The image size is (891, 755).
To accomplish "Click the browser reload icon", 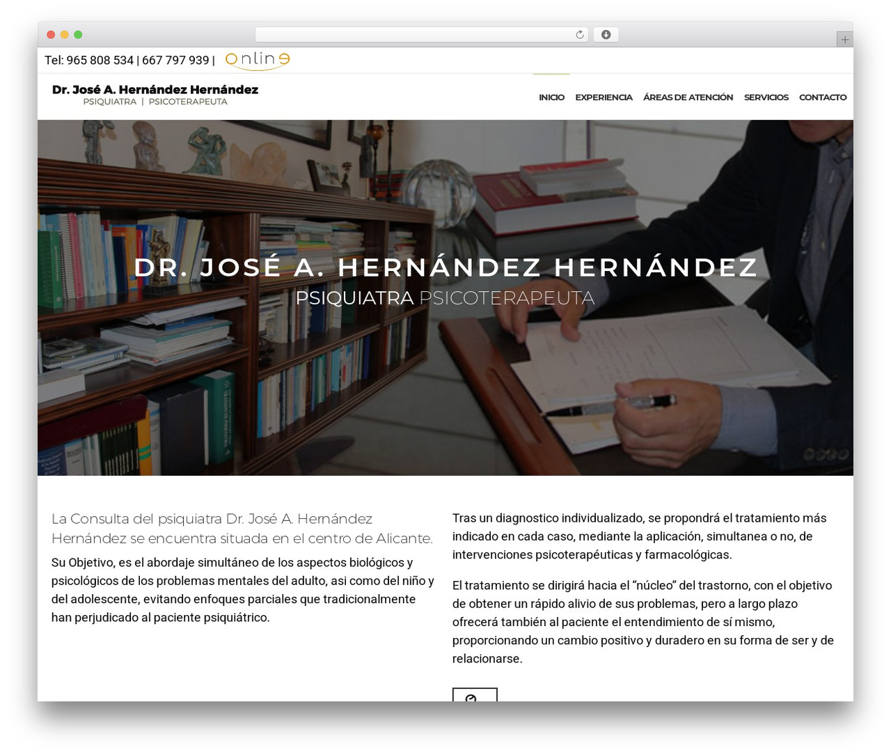I will 580,35.
